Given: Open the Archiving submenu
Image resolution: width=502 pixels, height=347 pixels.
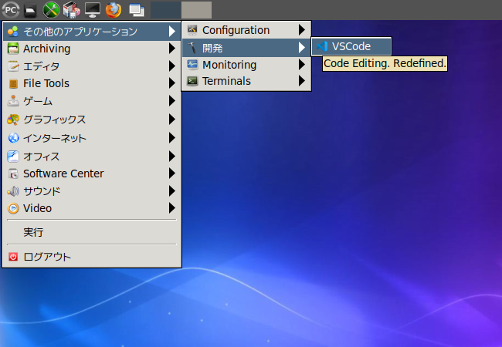Looking at the screenshot, I should [92, 49].
